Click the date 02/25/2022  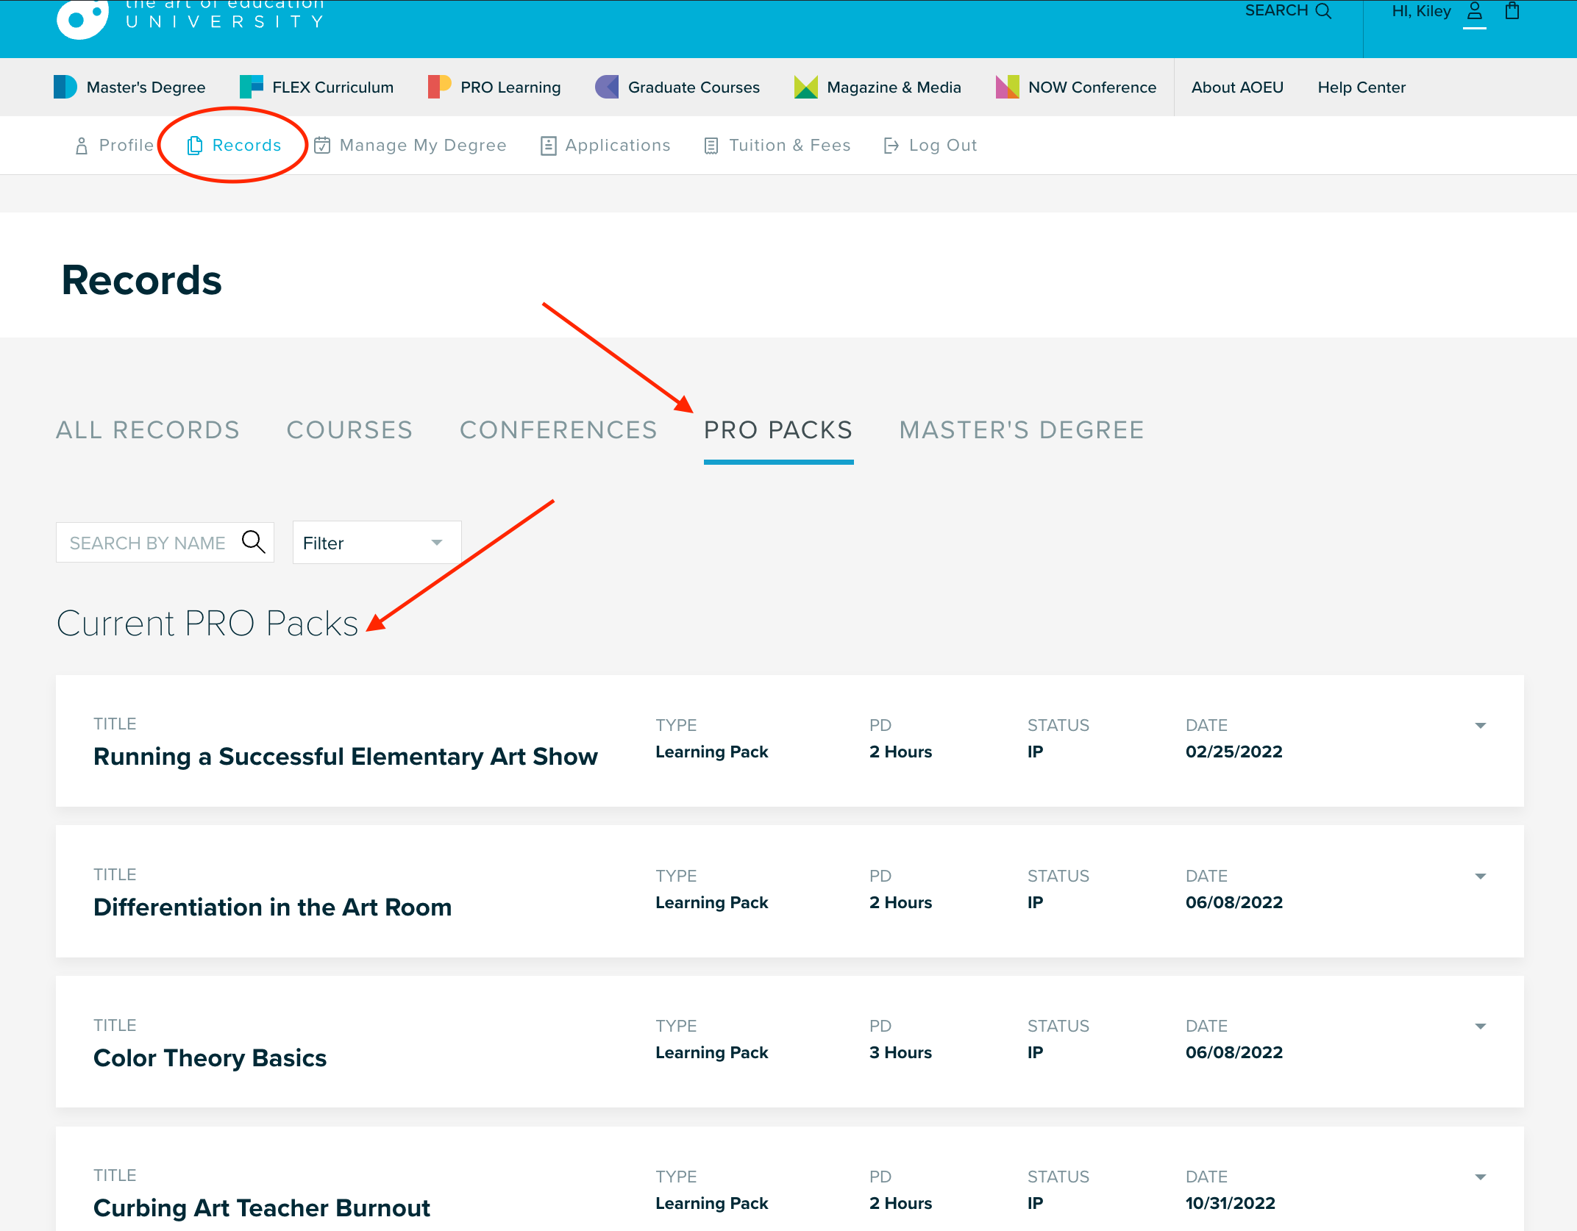(1234, 752)
